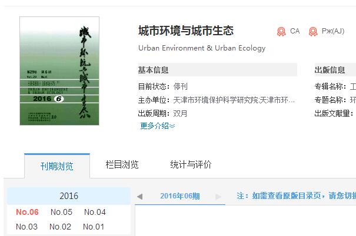Select the 2016 year header
The width and height of the screenshot is (356, 236).
69,196
